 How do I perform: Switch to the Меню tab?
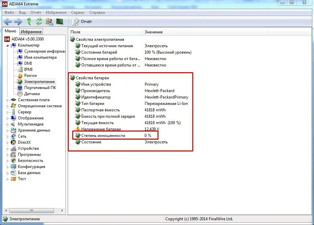pos(10,31)
